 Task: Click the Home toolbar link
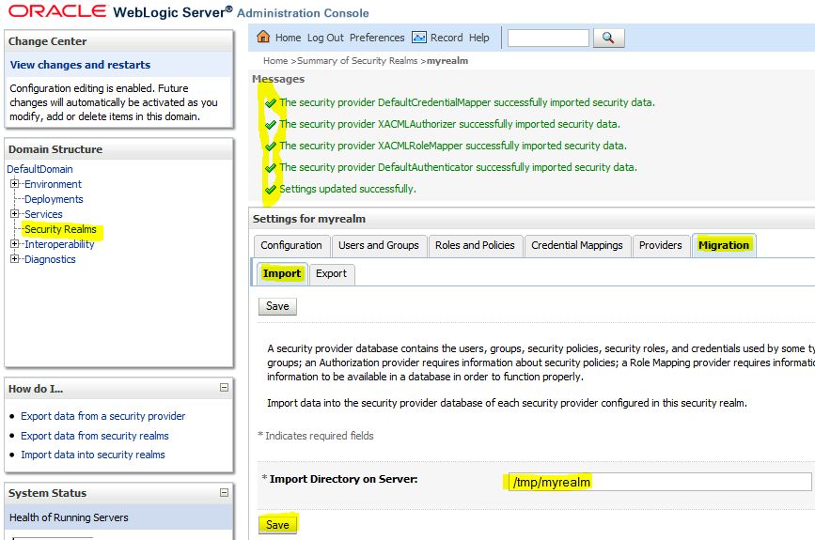288,38
